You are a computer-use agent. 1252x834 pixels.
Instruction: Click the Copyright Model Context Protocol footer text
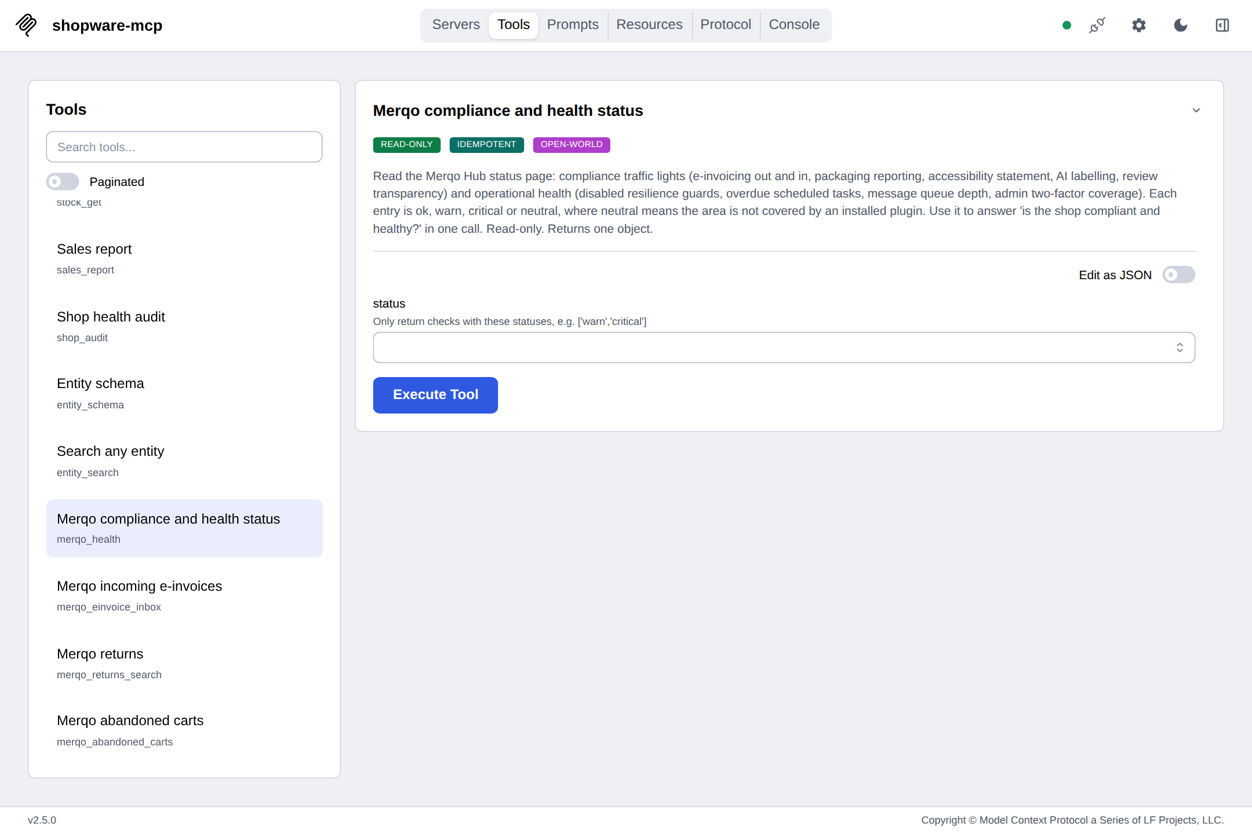(1072, 820)
